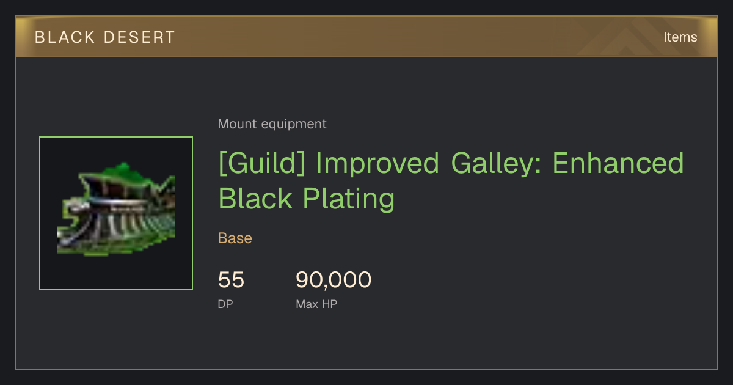Click the word BLACK in header

tap(65, 37)
